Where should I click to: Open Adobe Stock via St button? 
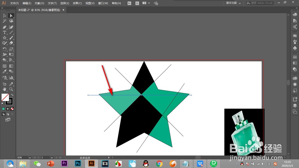pyautogui.click(x=137, y=3)
